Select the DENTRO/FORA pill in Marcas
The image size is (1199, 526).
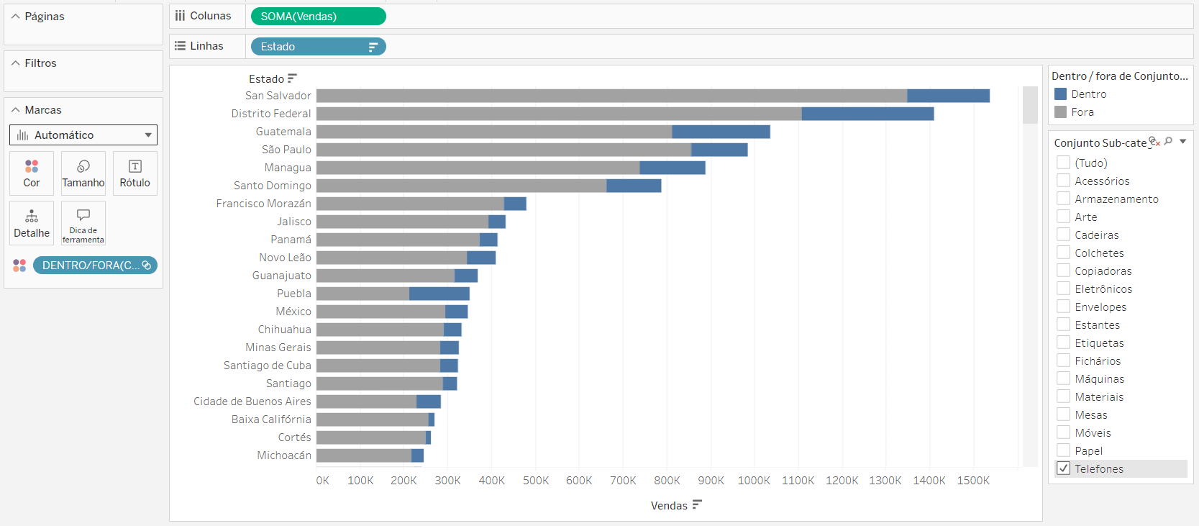click(95, 266)
